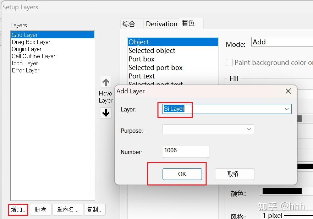Switch to the Derivation tab
Screen dimensions: 313x219
(161, 24)
